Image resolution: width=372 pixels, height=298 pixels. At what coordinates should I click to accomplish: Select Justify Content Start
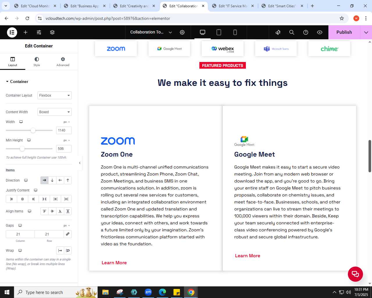11,199
